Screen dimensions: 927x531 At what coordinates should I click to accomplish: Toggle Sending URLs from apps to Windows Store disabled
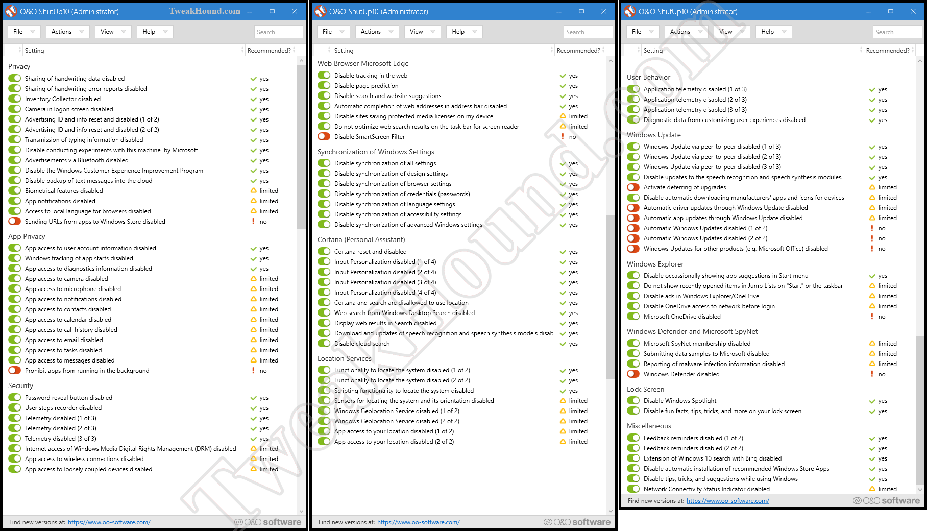pos(15,221)
